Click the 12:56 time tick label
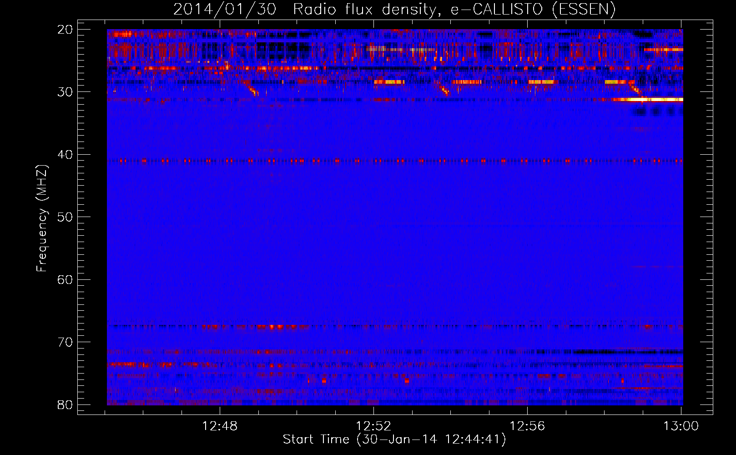The image size is (736, 455). [x=527, y=426]
